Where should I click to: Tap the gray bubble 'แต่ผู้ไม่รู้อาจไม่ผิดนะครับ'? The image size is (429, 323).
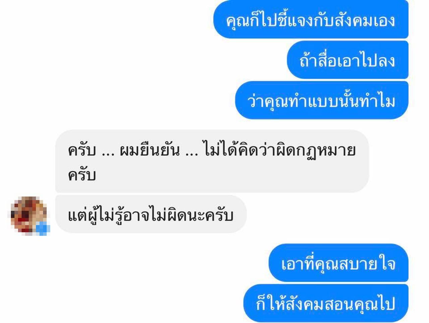(x=151, y=214)
